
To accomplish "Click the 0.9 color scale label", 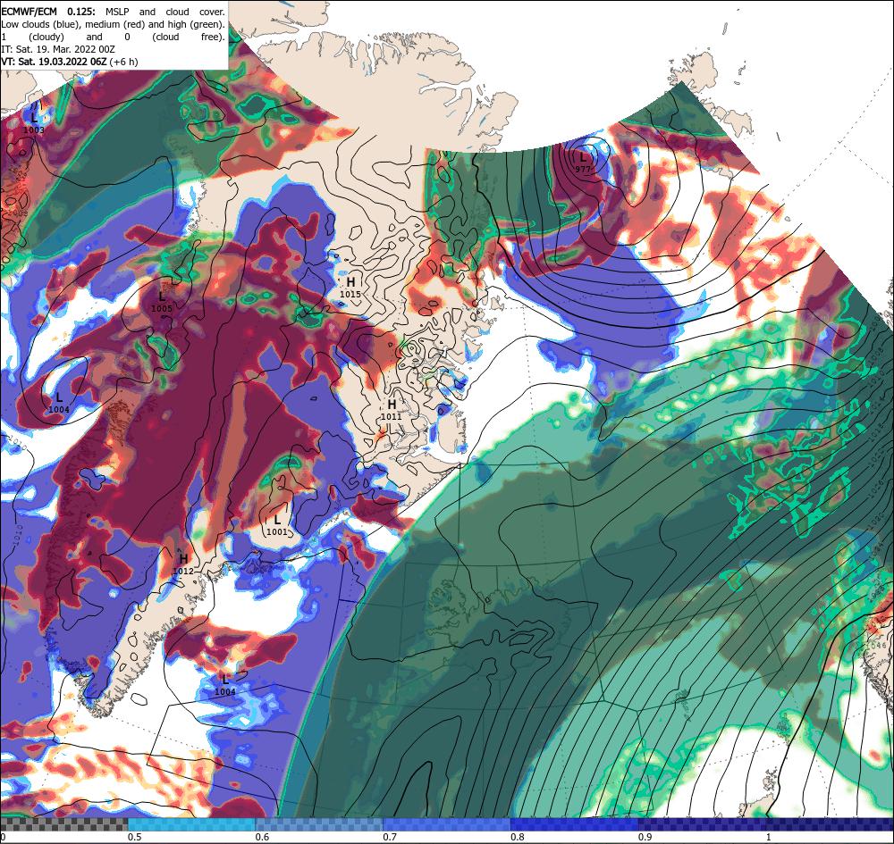I will 645,837.
